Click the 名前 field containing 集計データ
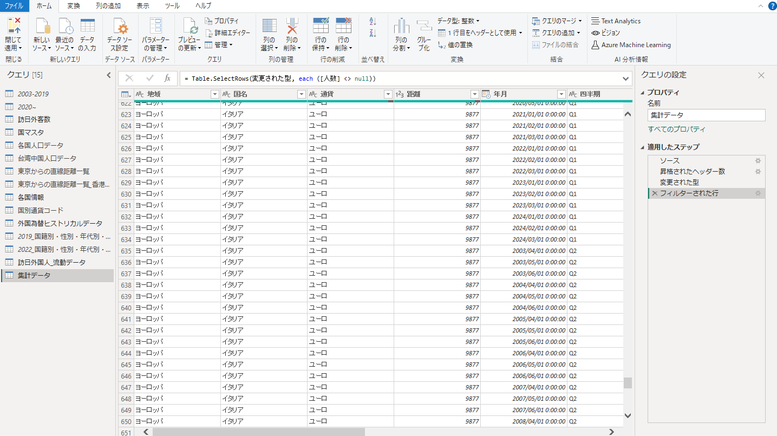The width and height of the screenshot is (777, 436). click(x=707, y=115)
